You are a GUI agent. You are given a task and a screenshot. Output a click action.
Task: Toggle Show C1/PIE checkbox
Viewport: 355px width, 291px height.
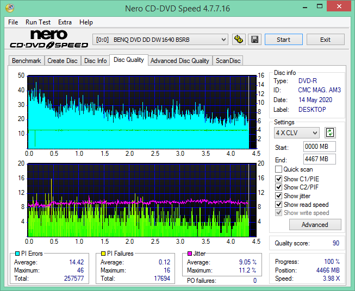[278, 179]
